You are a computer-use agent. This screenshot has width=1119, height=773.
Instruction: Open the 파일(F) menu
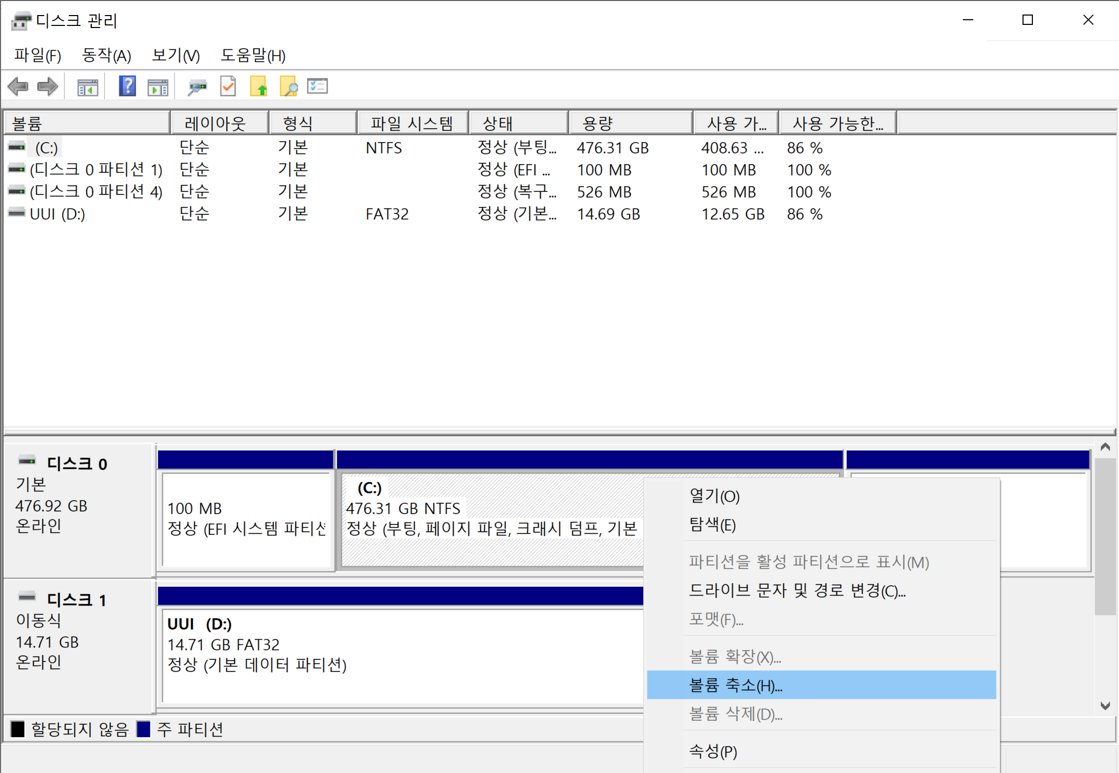(37, 55)
